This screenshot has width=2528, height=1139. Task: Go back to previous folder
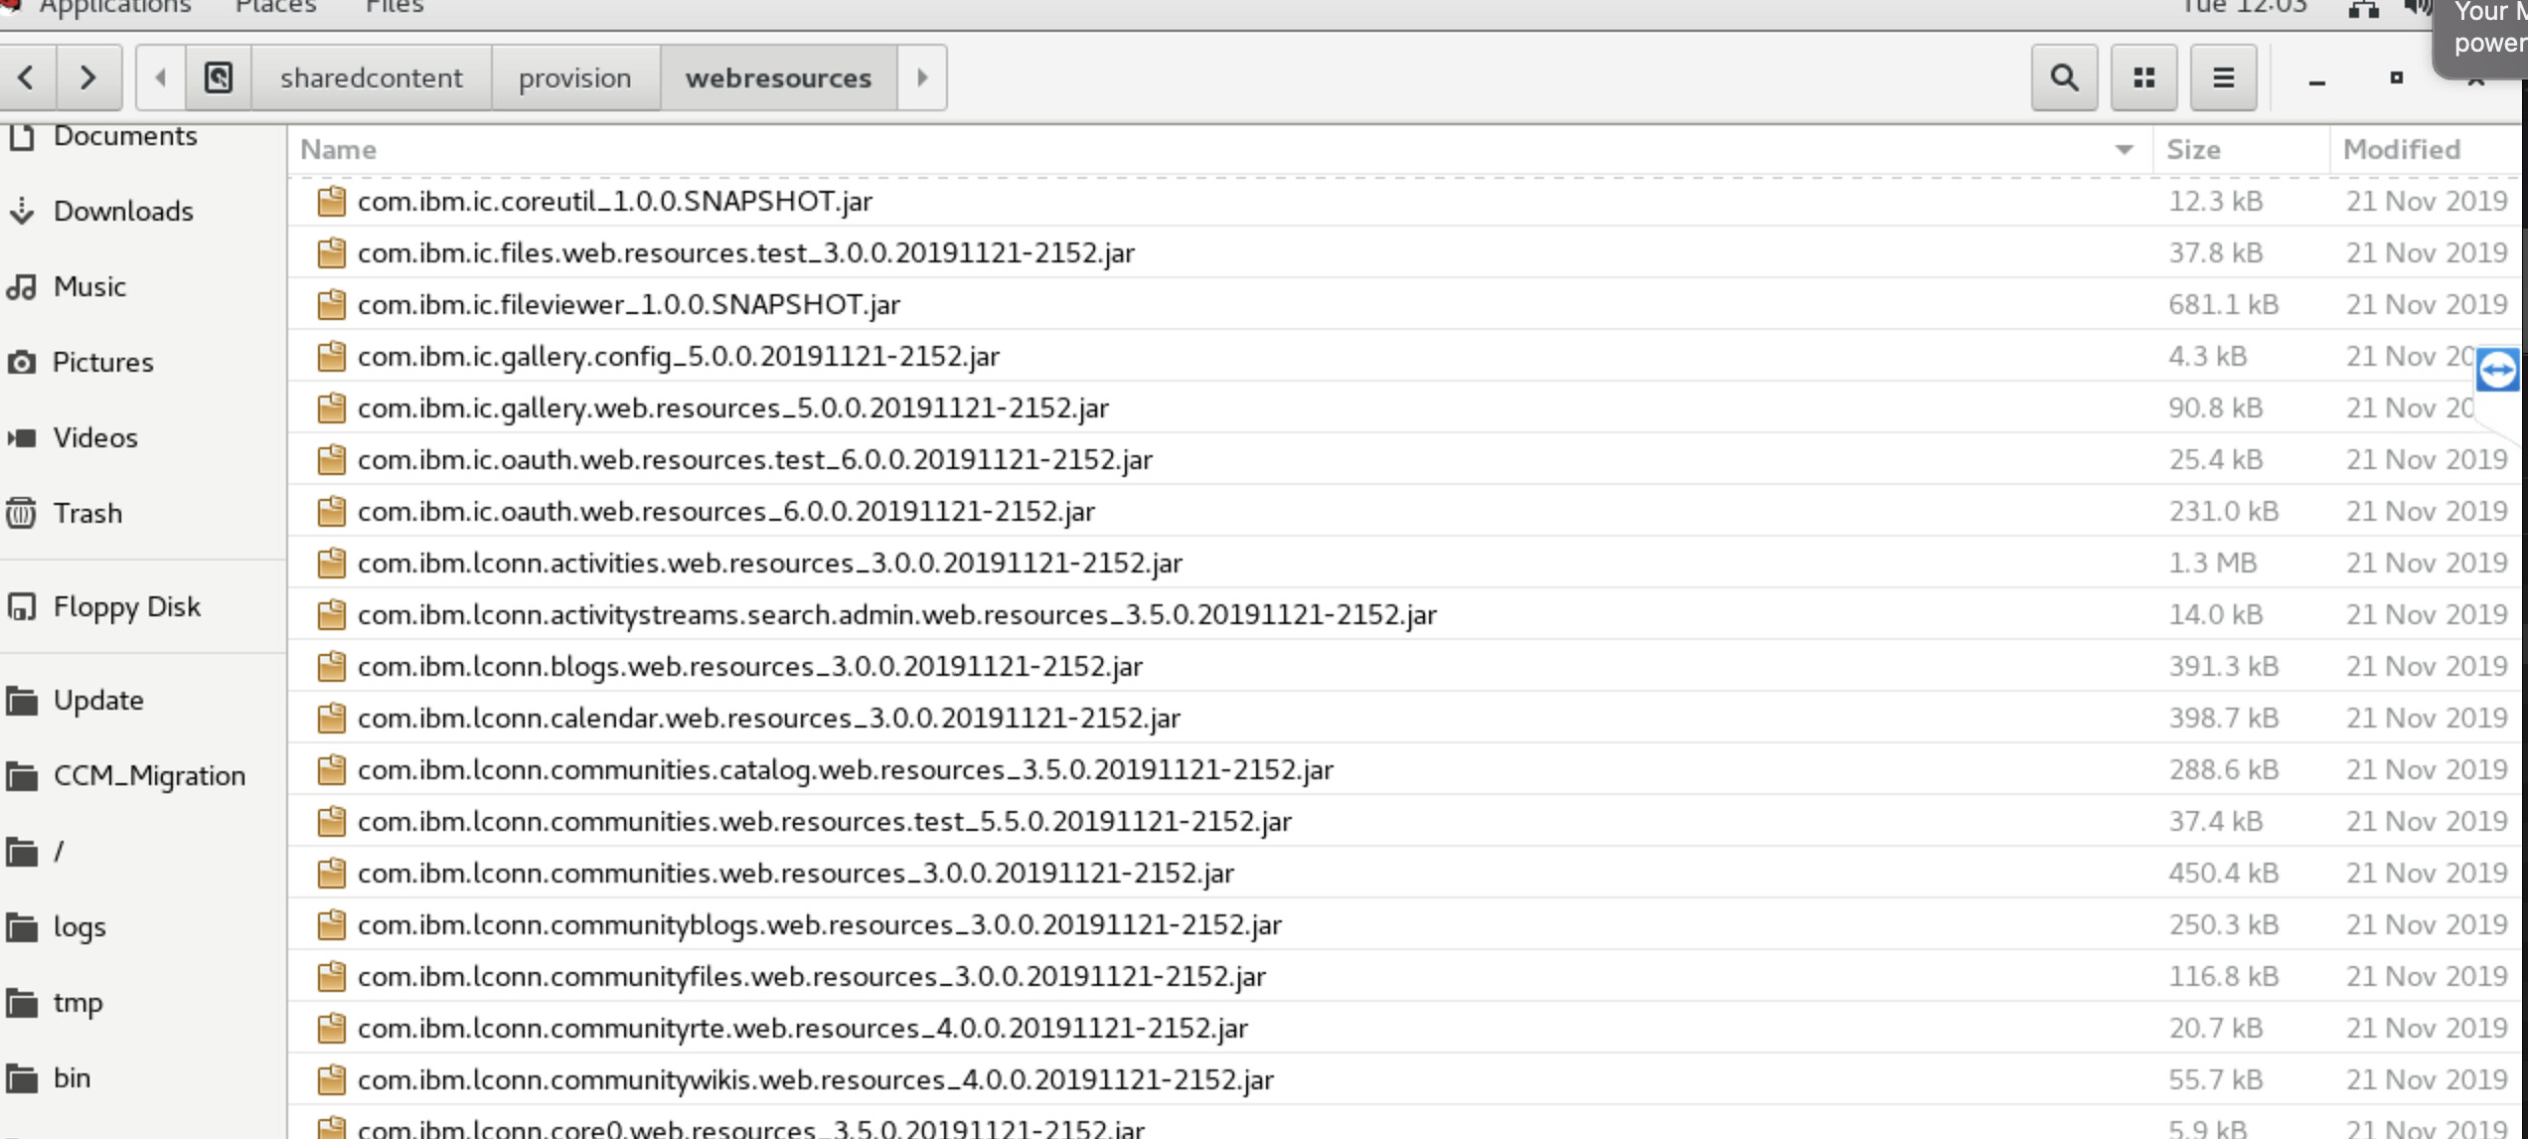[27, 78]
